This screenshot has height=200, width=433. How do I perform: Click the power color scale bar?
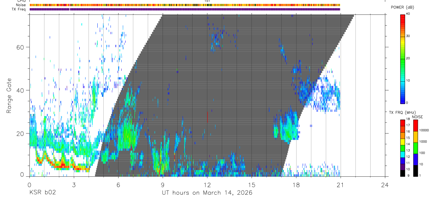403,59
